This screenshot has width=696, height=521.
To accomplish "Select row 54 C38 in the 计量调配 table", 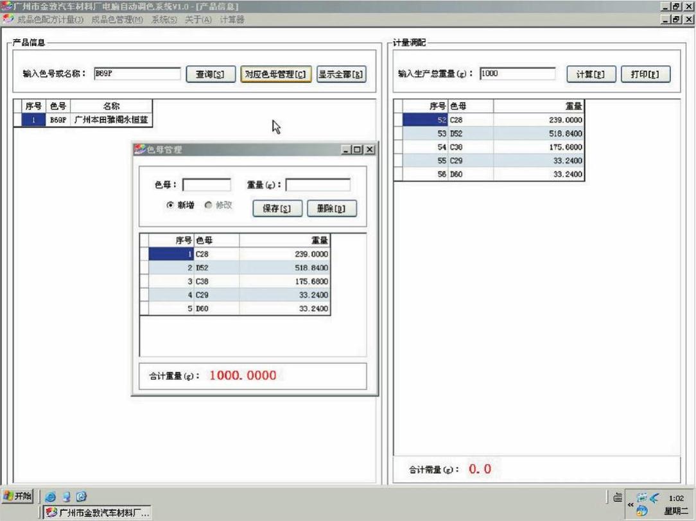I will tap(489, 147).
